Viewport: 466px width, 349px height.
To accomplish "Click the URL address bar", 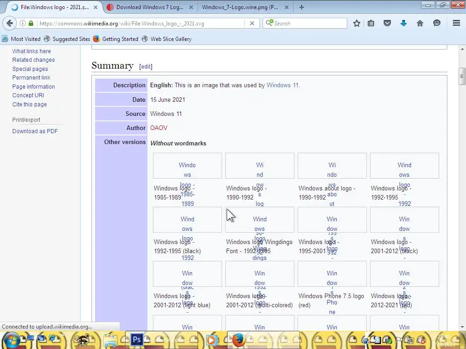I will coord(141,24).
